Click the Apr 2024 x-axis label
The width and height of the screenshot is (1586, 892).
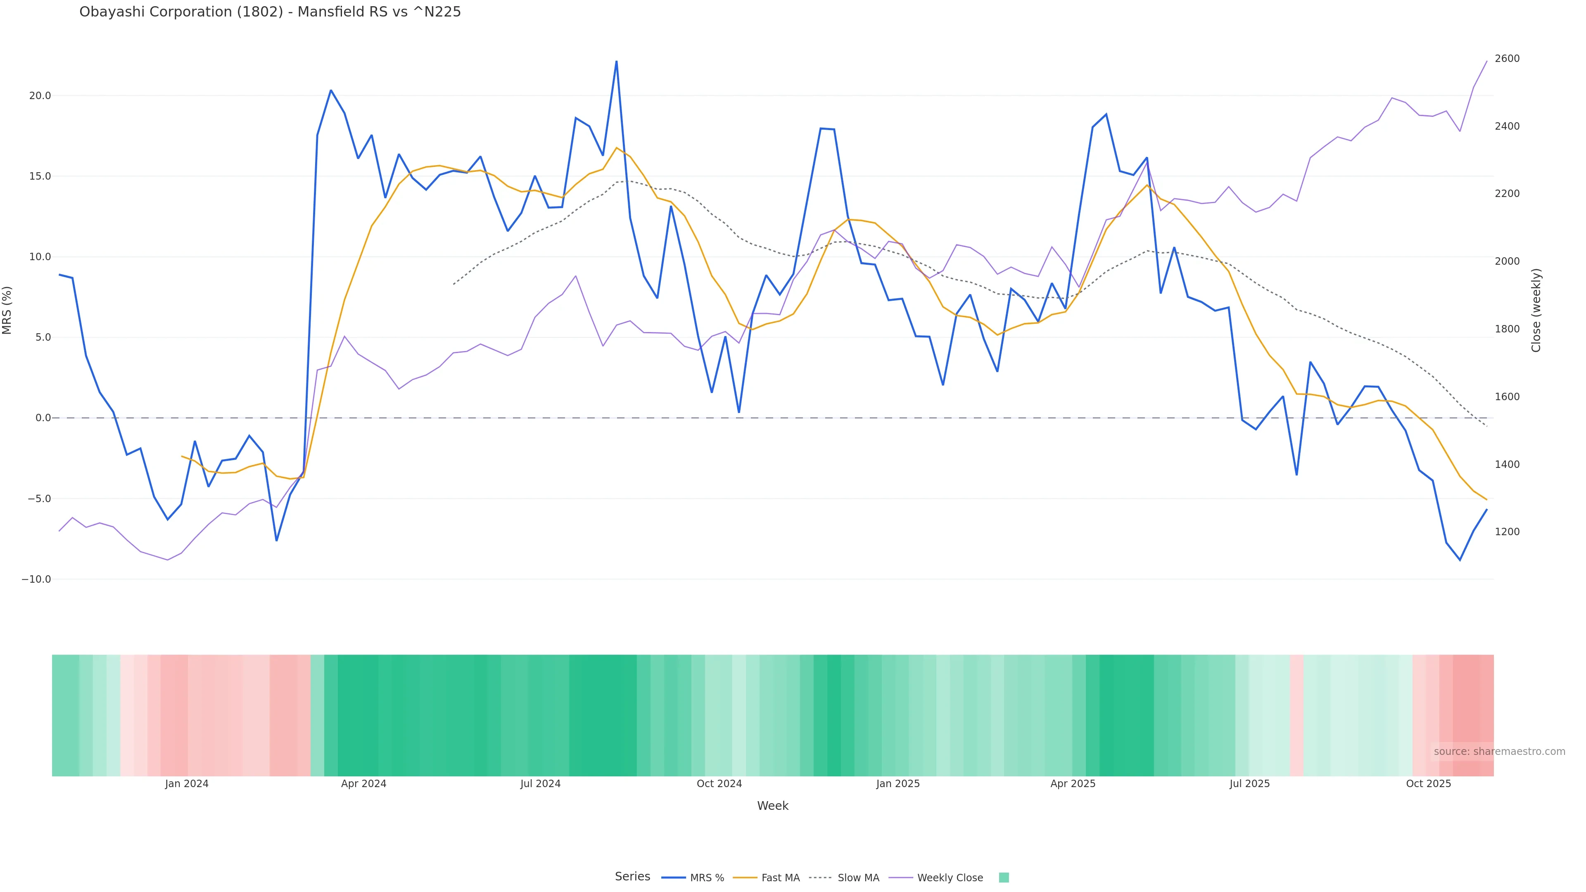pyautogui.click(x=363, y=784)
